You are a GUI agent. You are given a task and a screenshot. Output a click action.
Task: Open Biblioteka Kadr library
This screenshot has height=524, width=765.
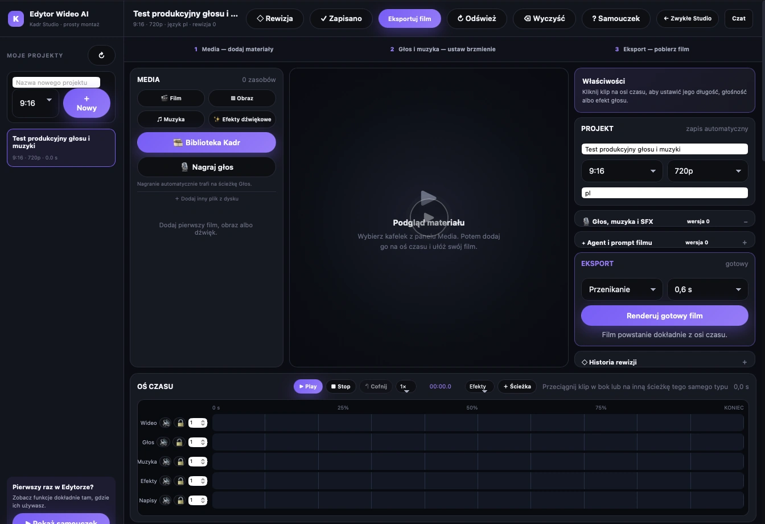pyautogui.click(x=207, y=142)
